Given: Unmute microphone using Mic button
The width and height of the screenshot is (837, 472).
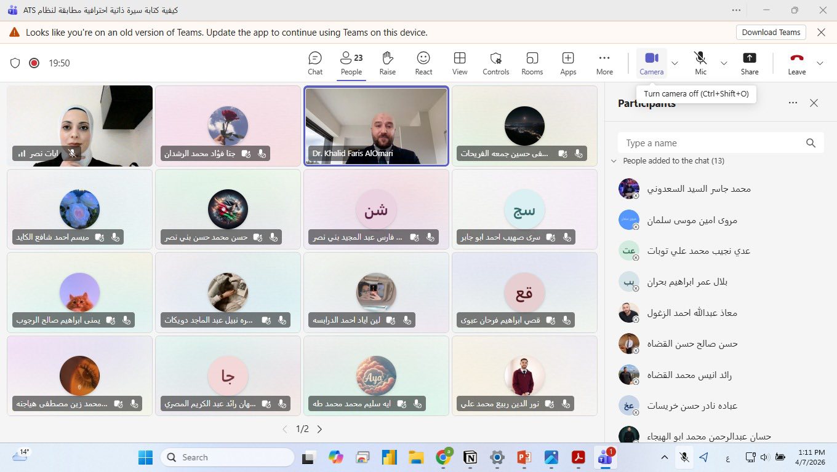Looking at the screenshot, I should coord(700,63).
